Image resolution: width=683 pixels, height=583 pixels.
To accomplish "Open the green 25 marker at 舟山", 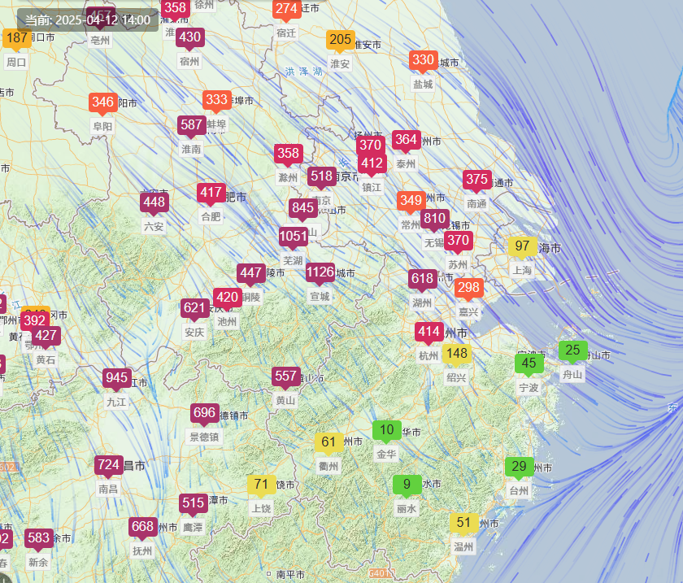I will tap(572, 350).
